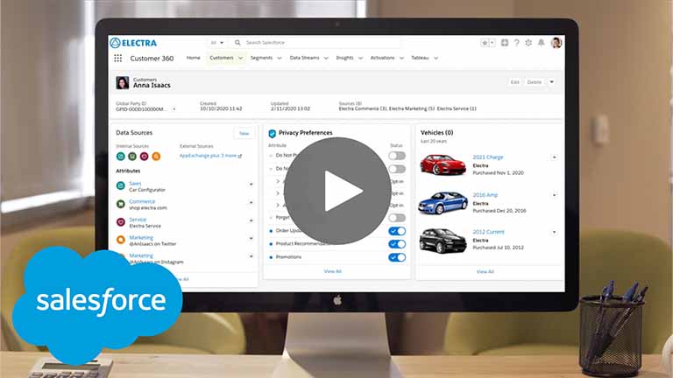Click the Delete button

coord(535,82)
